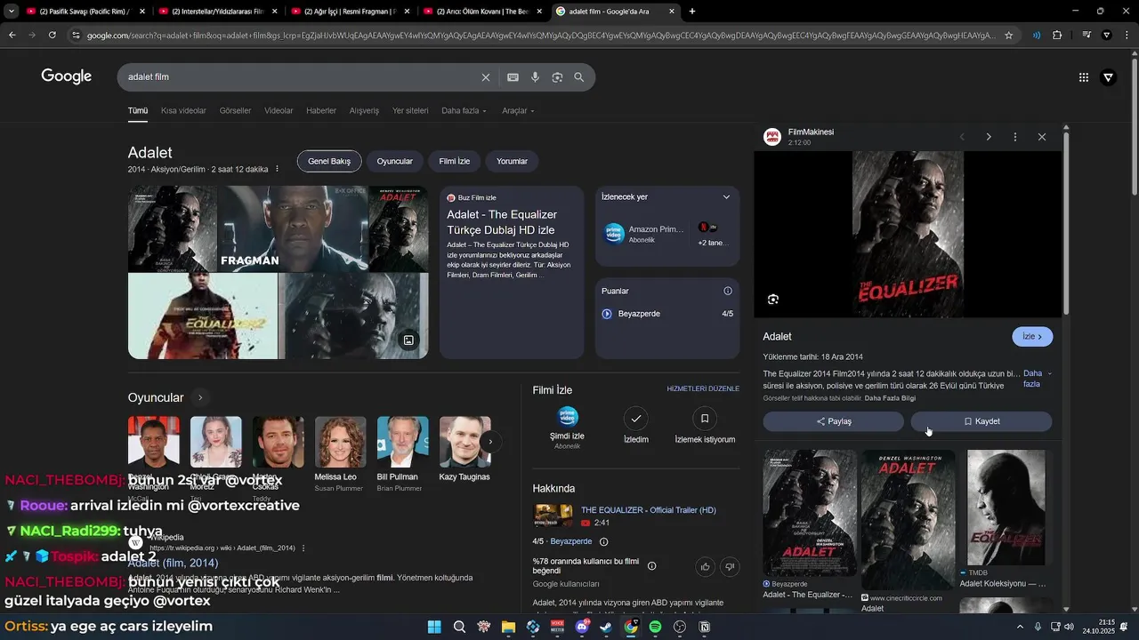Toggle İzlemek istiyorum watchlist

tap(705, 426)
